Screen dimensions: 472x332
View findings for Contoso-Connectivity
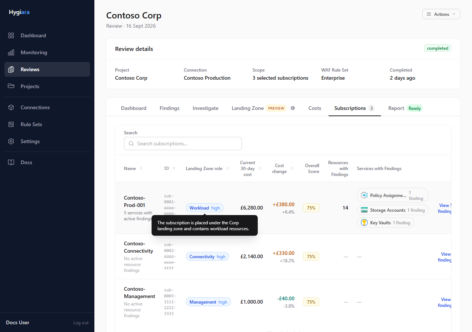pyautogui.click(x=445, y=257)
